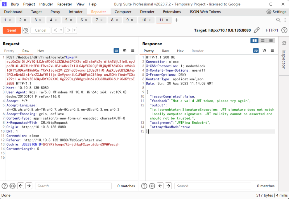The height and width of the screenshot is (199, 289).
Task: Click the request search input field
Action: tap(73, 186)
